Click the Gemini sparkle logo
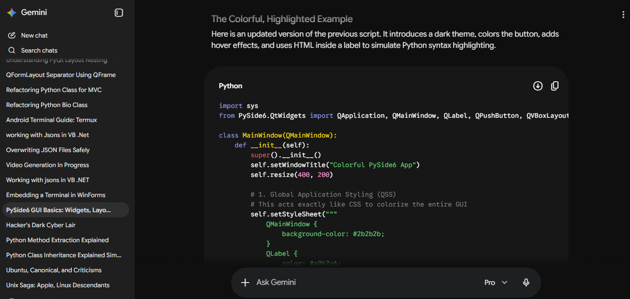Screen dimensions: 630x299 pos(12,13)
